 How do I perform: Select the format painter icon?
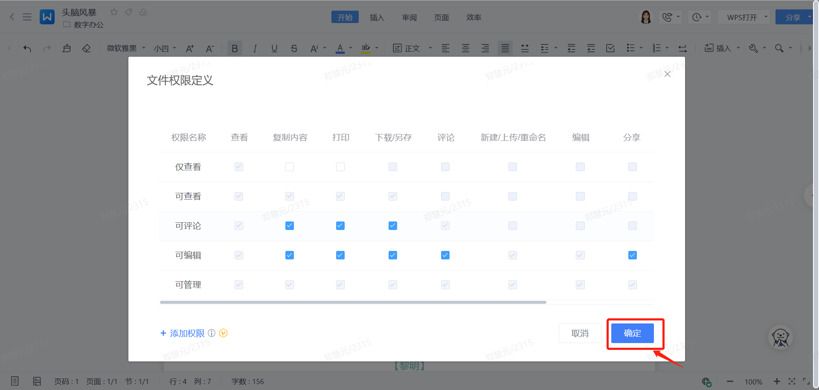[67, 48]
